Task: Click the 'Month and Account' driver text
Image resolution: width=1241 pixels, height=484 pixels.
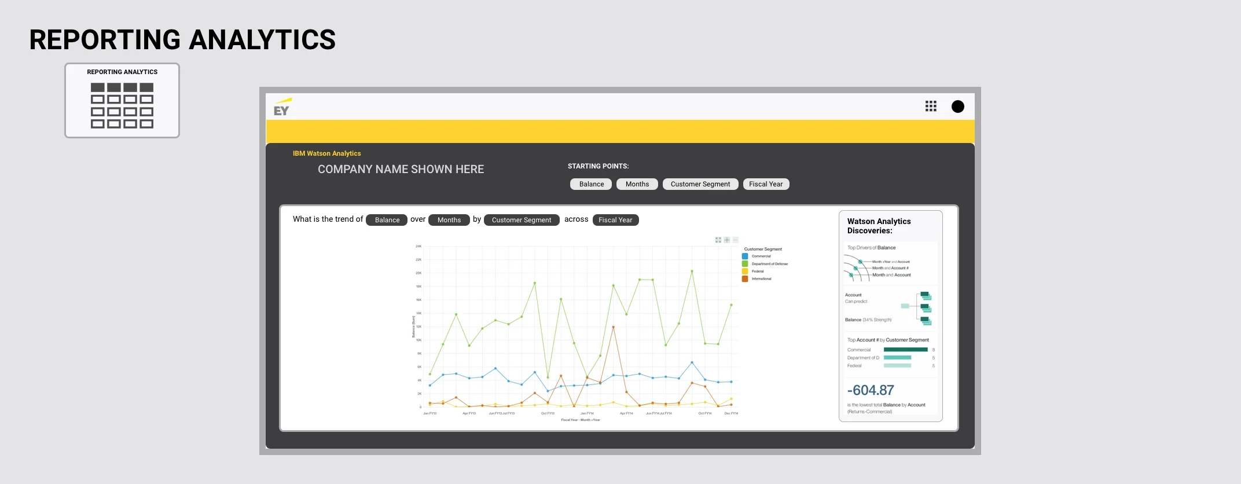Action: (891, 275)
